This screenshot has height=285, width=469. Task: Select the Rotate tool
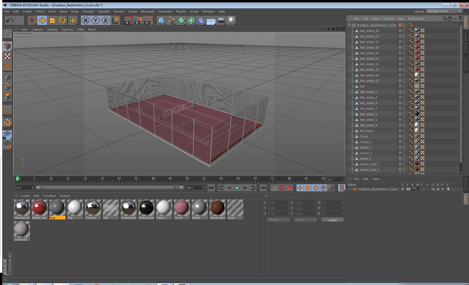62,20
